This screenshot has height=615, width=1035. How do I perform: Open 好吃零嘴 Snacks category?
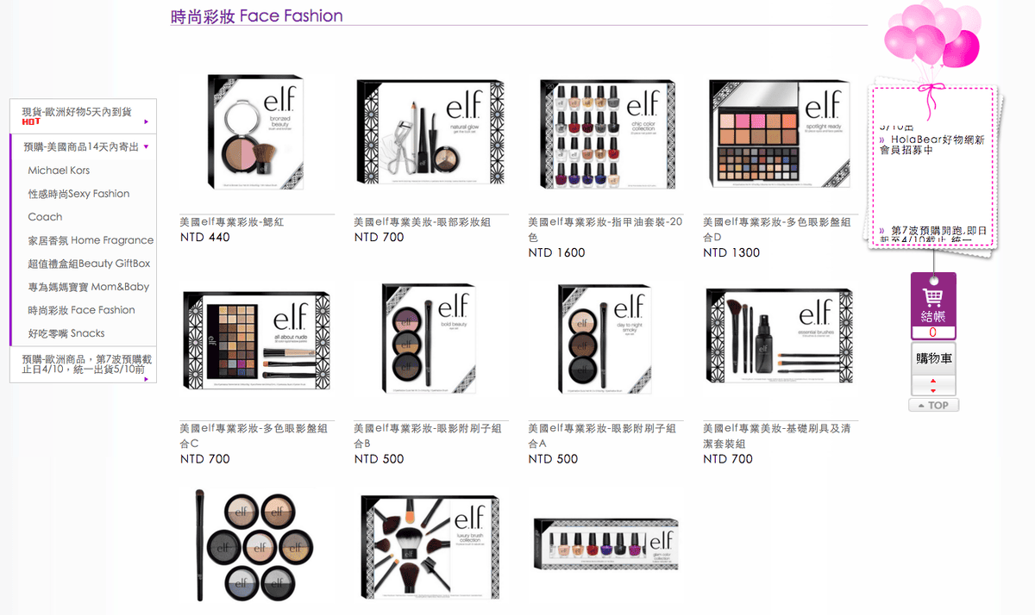coord(66,333)
